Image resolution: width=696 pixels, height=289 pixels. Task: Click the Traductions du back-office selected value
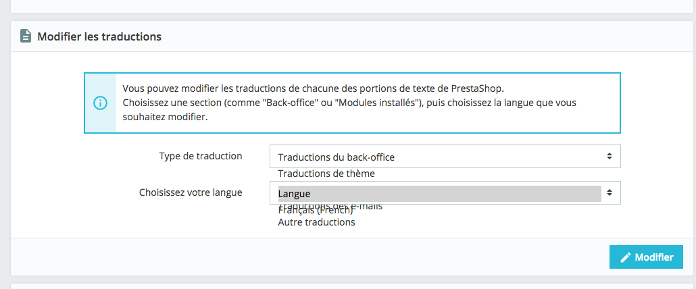[x=336, y=157]
